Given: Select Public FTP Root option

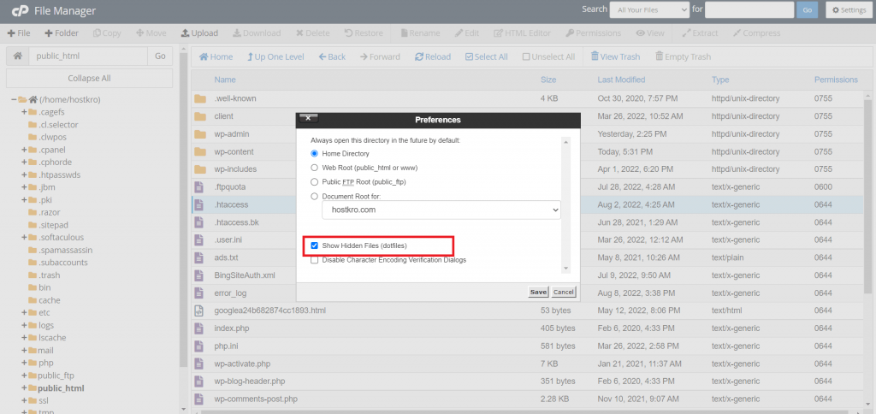Looking at the screenshot, I should (315, 182).
